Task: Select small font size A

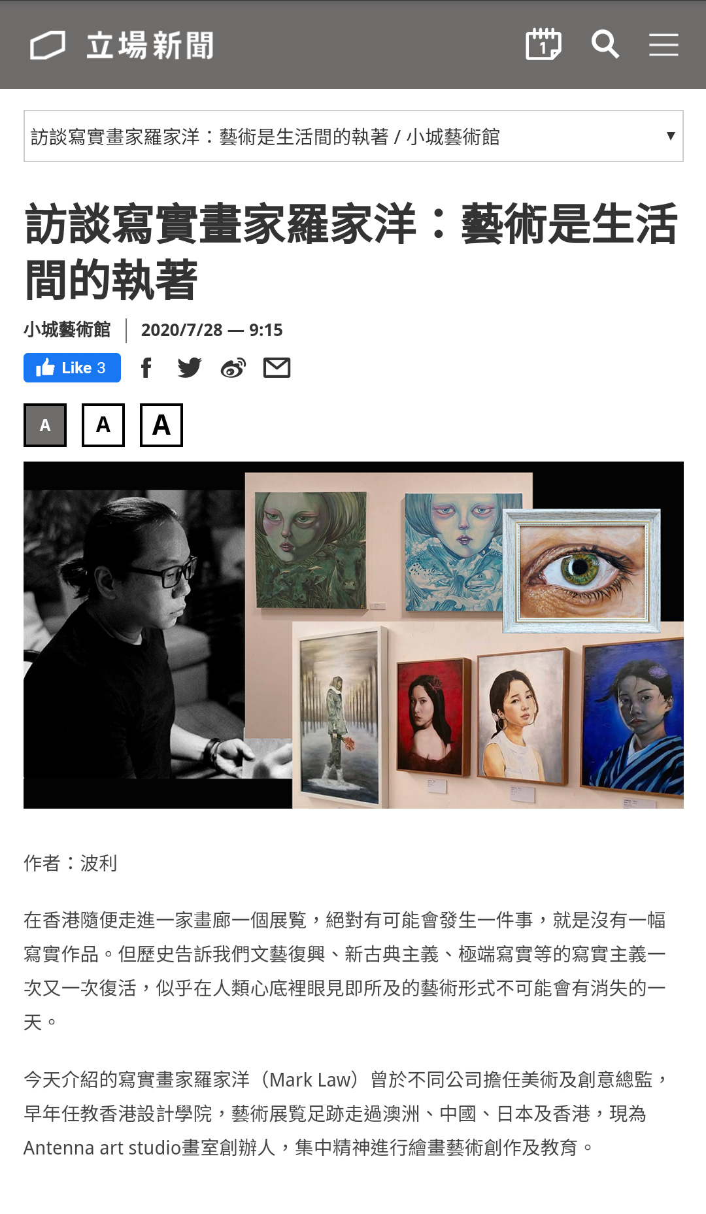Action: [x=45, y=426]
